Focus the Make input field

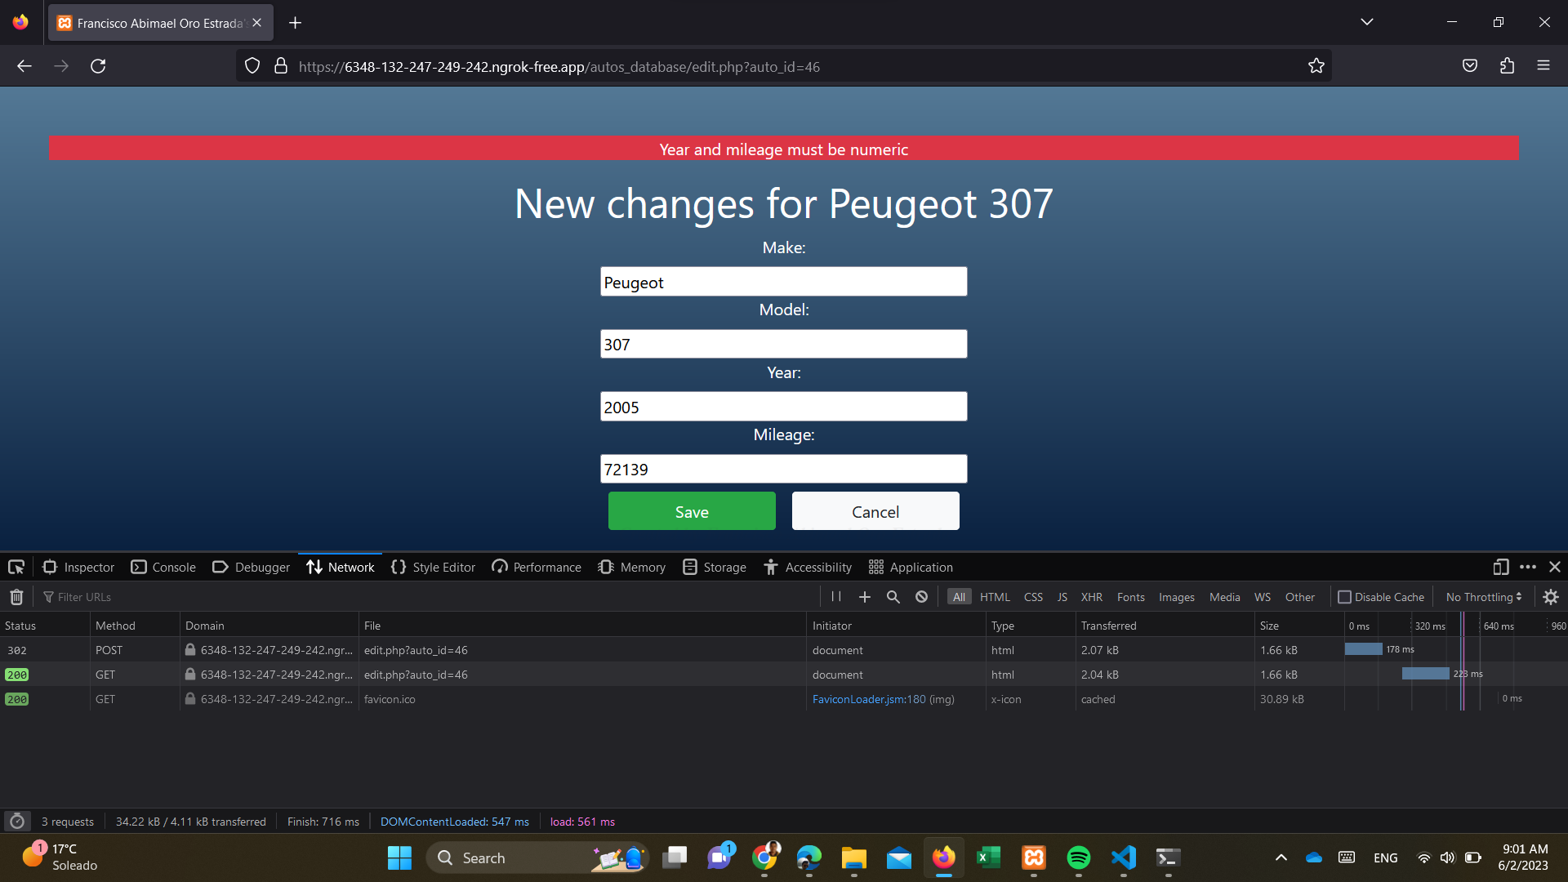[784, 282]
